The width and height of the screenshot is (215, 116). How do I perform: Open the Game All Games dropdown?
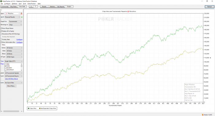click(x=14, y=48)
